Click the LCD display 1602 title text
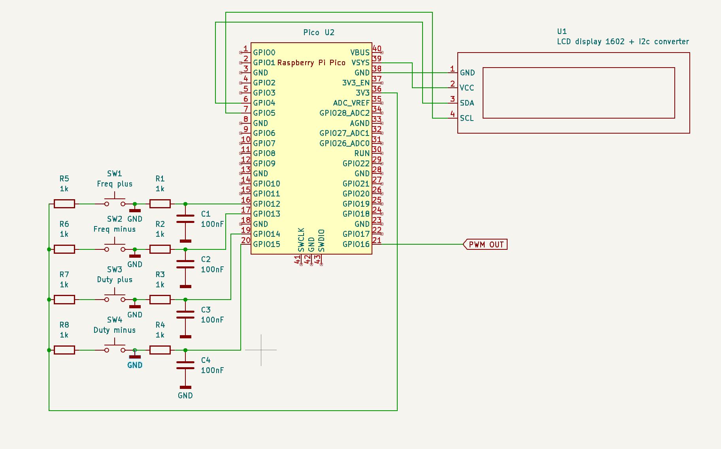Image resolution: width=721 pixels, height=449 pixels. [x=623, y=41]
